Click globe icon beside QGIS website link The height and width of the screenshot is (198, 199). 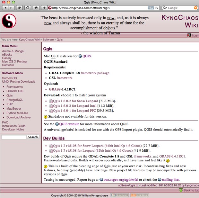pyautogui.click(x=57, y=124)
